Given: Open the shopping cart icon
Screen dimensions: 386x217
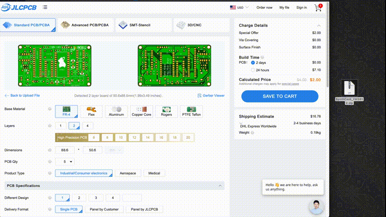Looking at the screenshot, I should (318, 8).
